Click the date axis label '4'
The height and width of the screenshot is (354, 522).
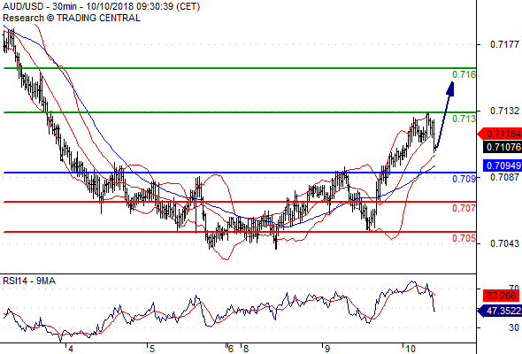point(70,349)
